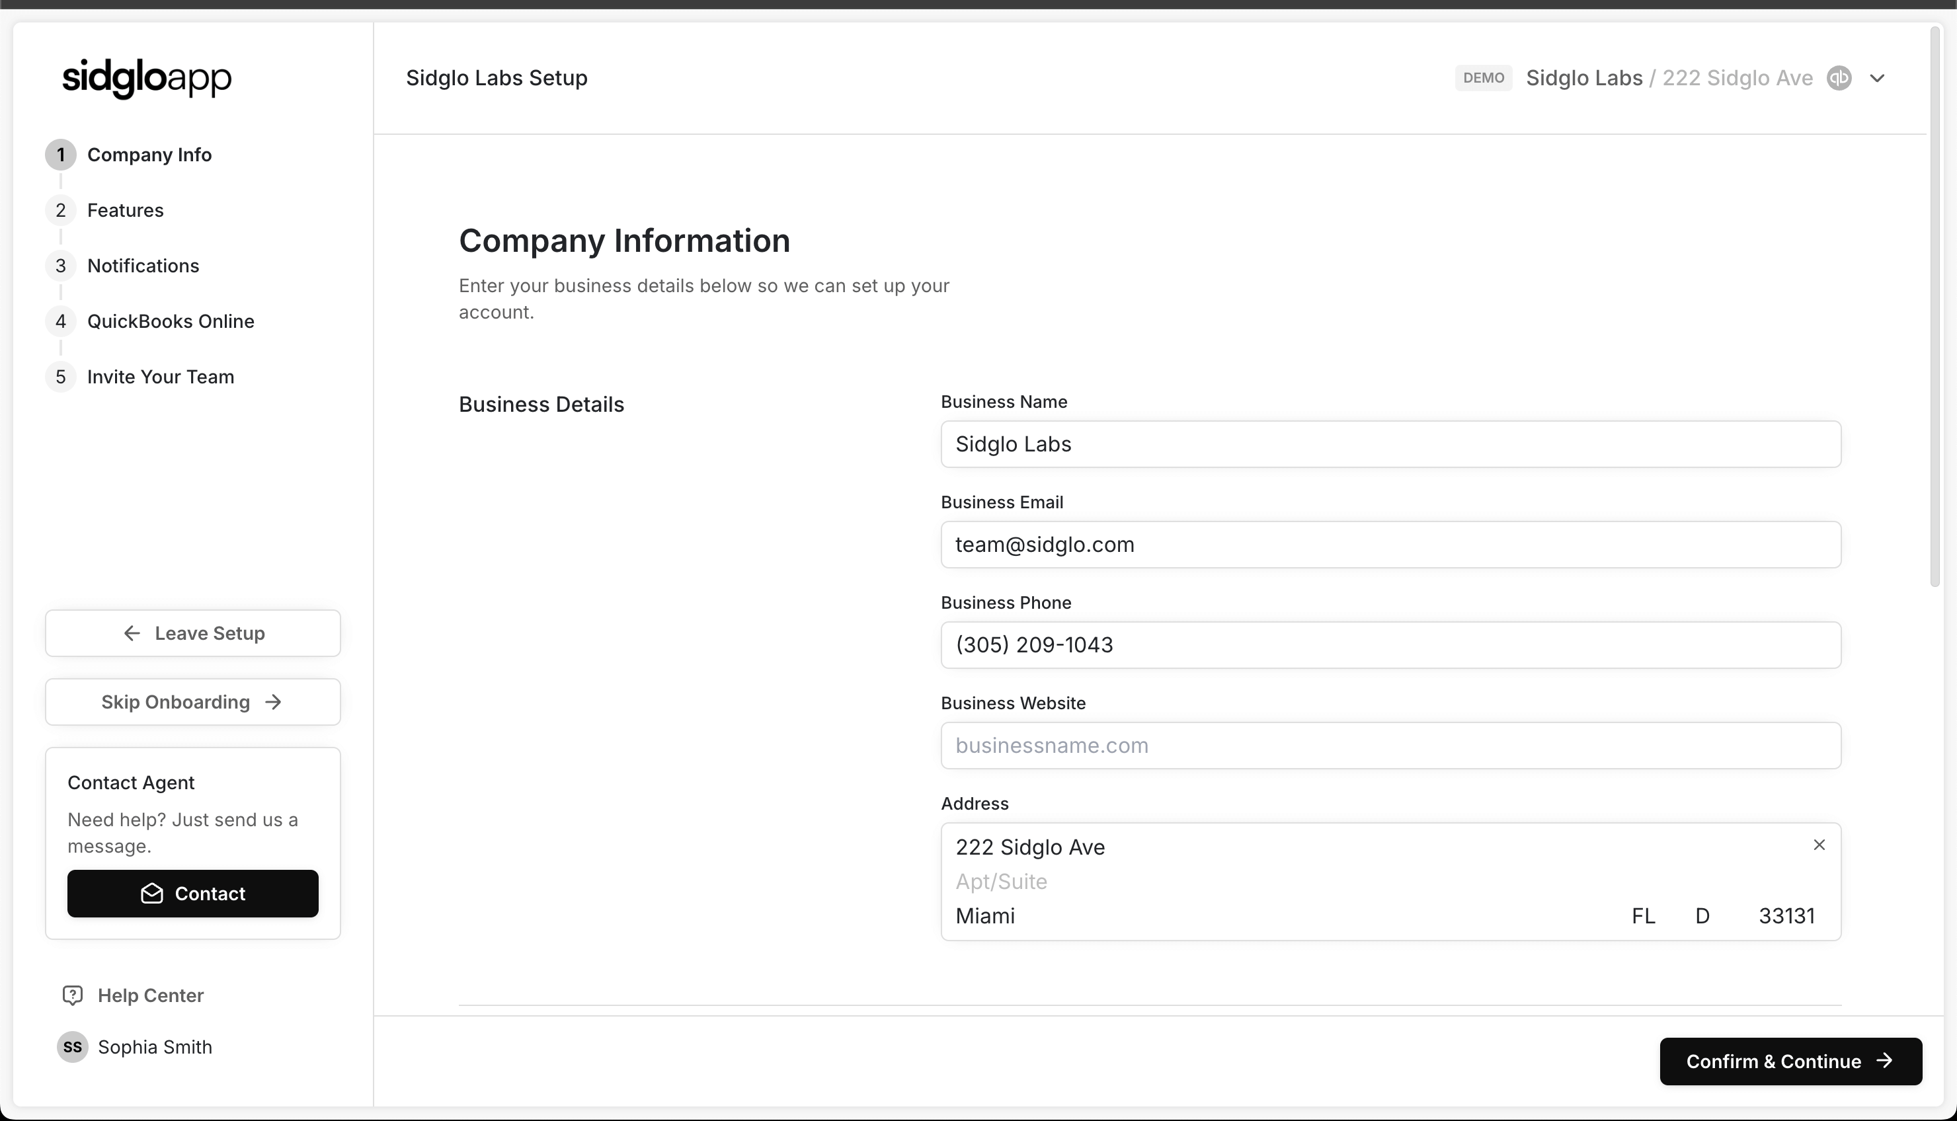The height and width of the screenshot is (1121, 1957).
Task: Click the vertical page scrollbar
Action: [x=1934, y=308]
